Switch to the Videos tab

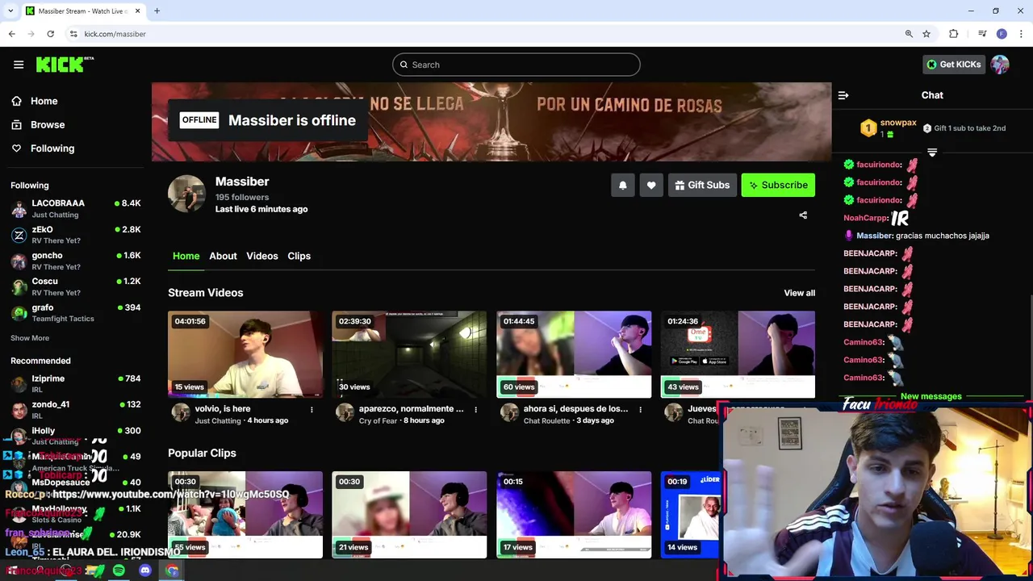[262, 256]
